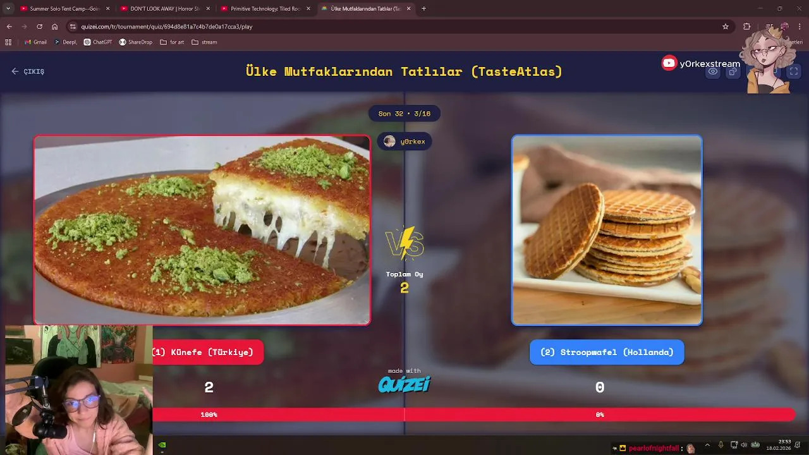Click the Son 32 · 3/16 round indicator
Image resolution: width=809 pixels, height=455 pixels.
[x=404, y=114]
